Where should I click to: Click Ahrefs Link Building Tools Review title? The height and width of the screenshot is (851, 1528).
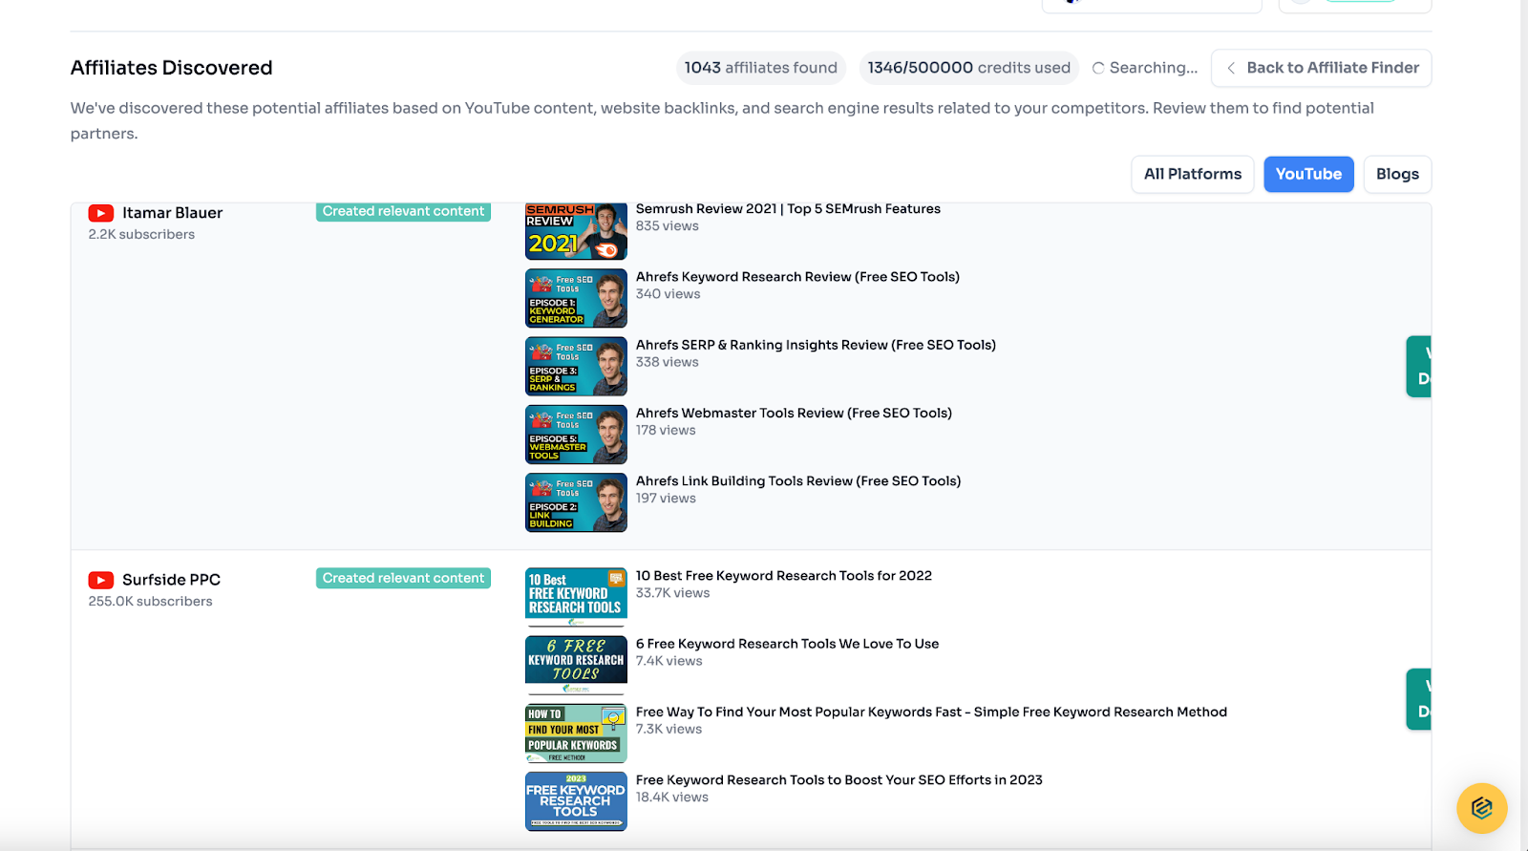point(798,481)
